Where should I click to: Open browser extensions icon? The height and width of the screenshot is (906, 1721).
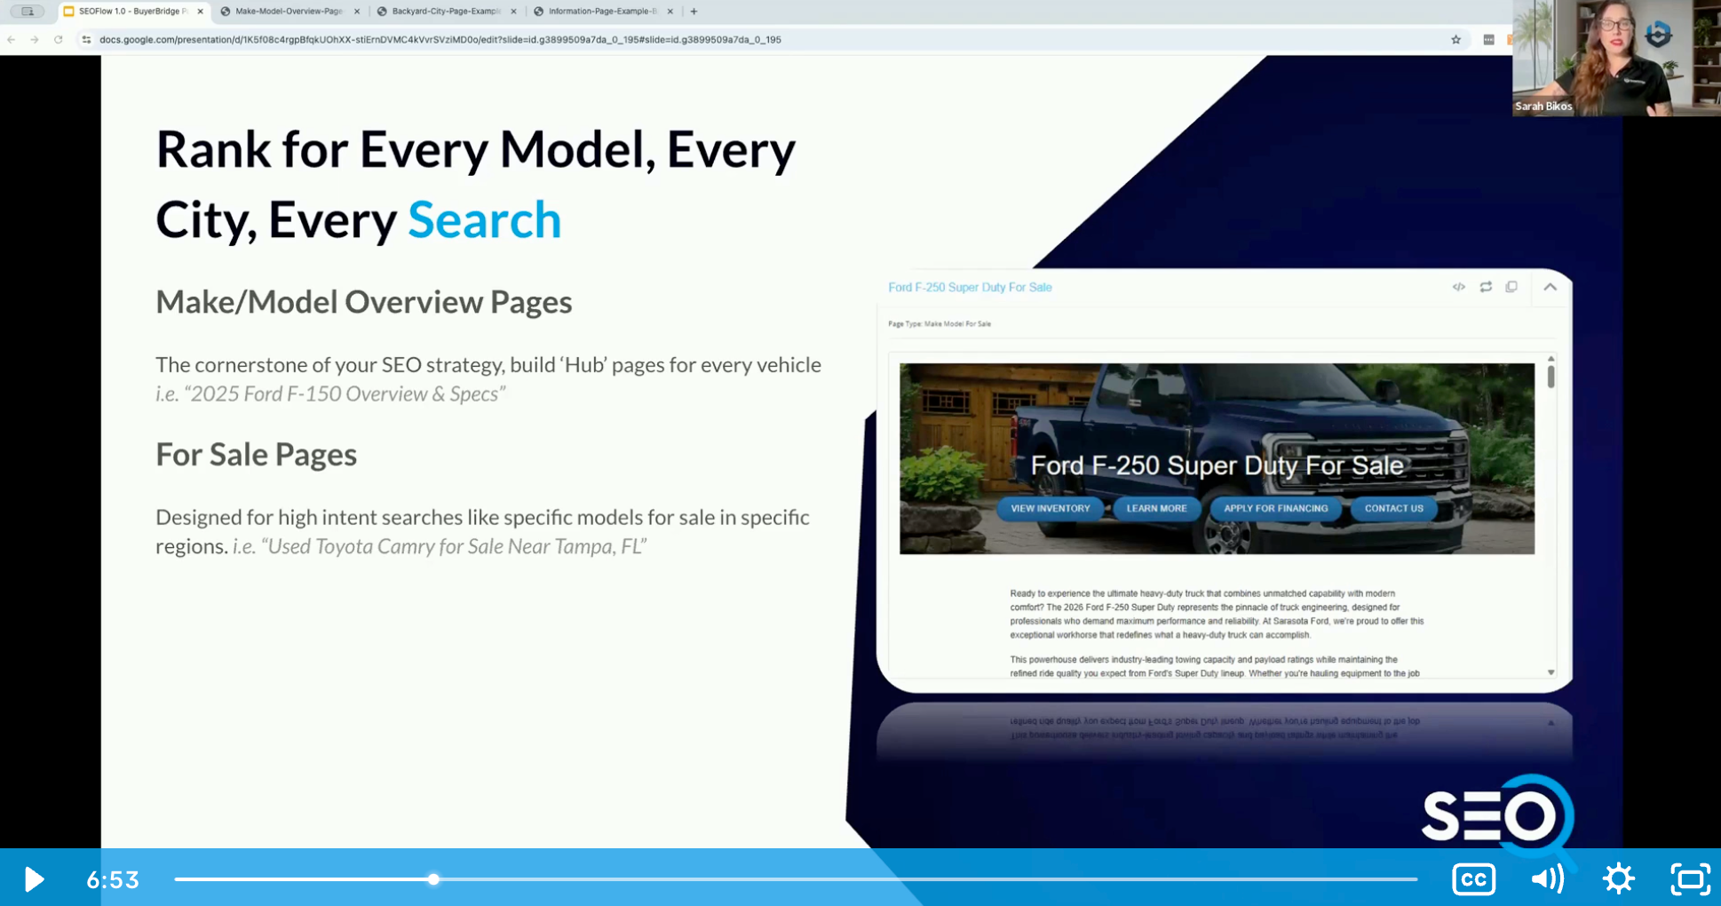(x=1488, y=39)
